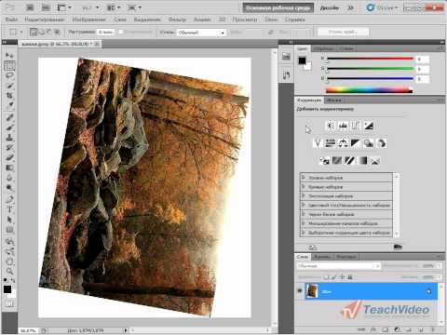Add a Gradient Map adjustment
Viewport: 447px width, 335px height.
[363, 160]
